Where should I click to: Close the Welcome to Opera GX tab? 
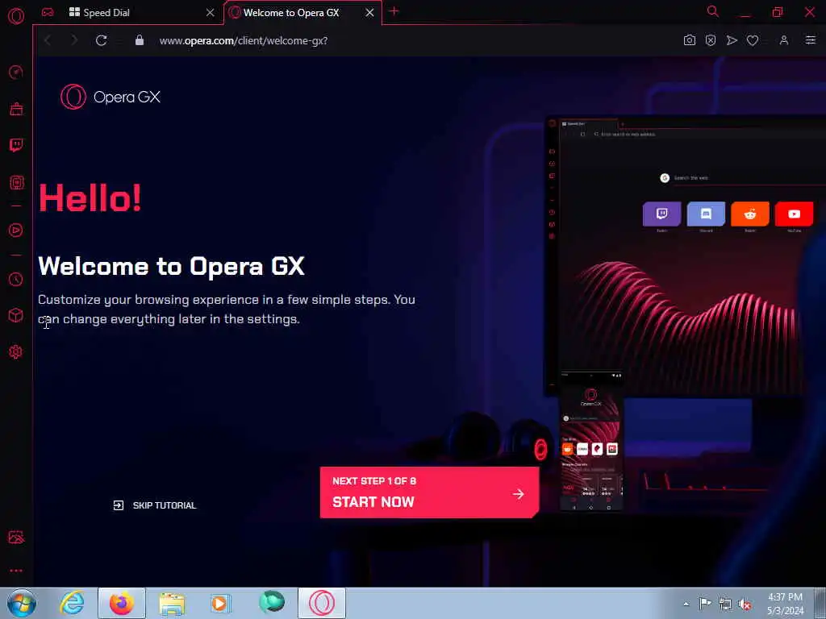coord(369,13)
